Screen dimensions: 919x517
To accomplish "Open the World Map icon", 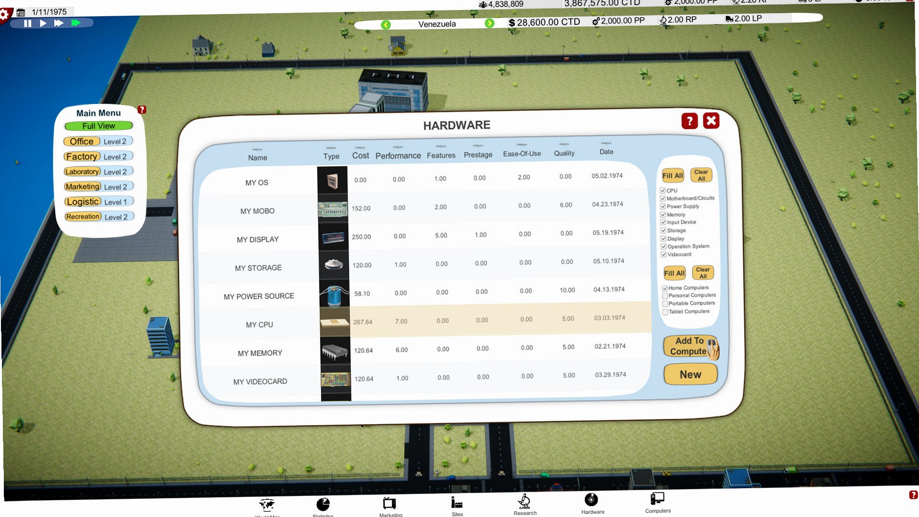I will 266,506.
